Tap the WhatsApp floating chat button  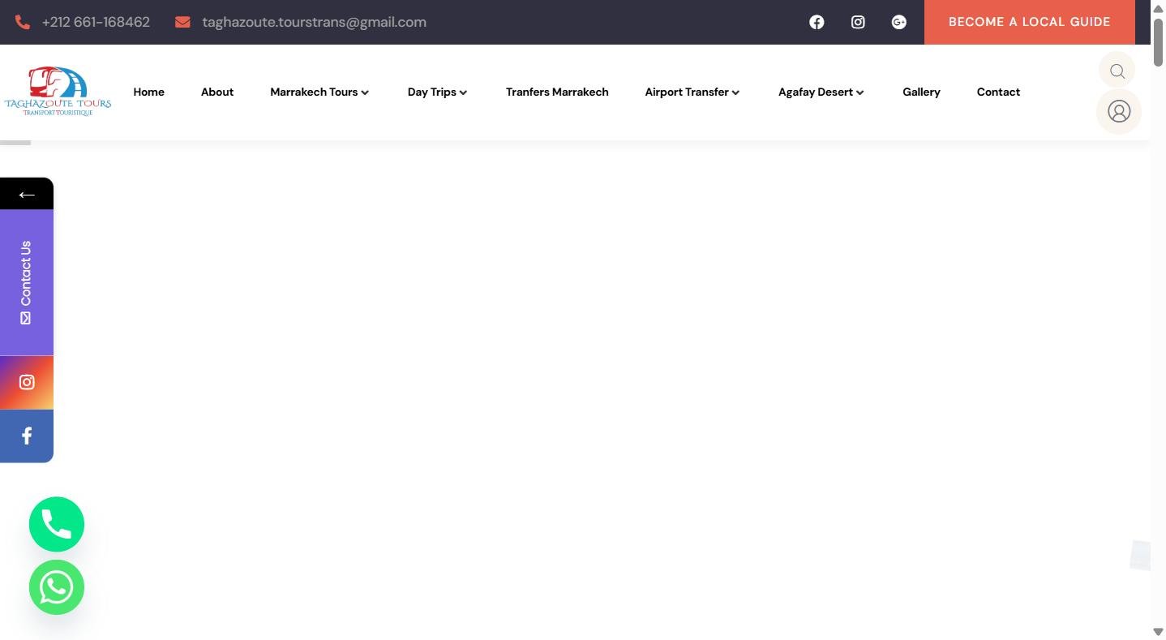[57, 587]
